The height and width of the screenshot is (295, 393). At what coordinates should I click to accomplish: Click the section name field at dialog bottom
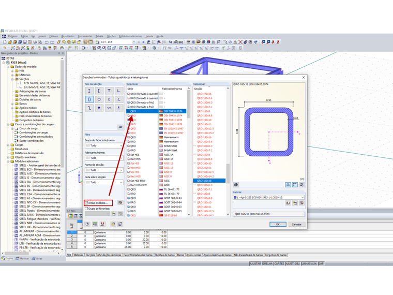click(x=268, y=214)
